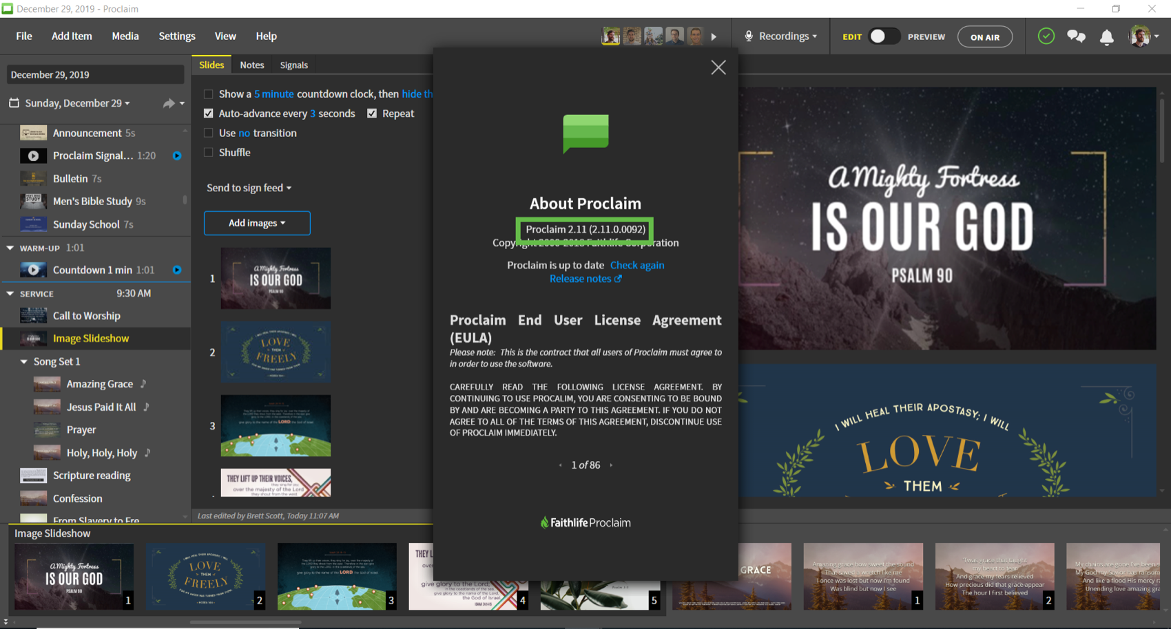
Task: Click the December 29, 2019 title field
Action: point(95,74)
